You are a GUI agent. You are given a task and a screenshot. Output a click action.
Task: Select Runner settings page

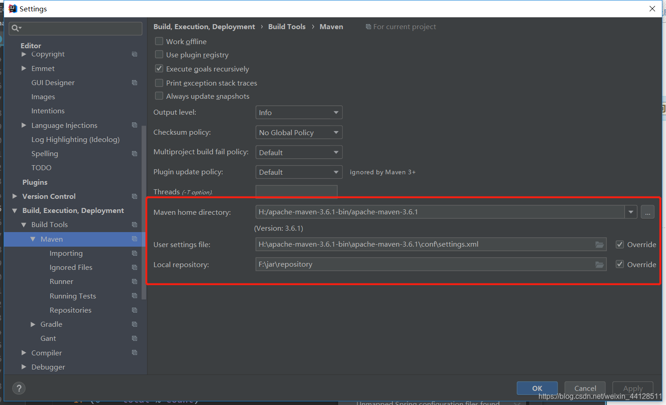pos(61,282)
